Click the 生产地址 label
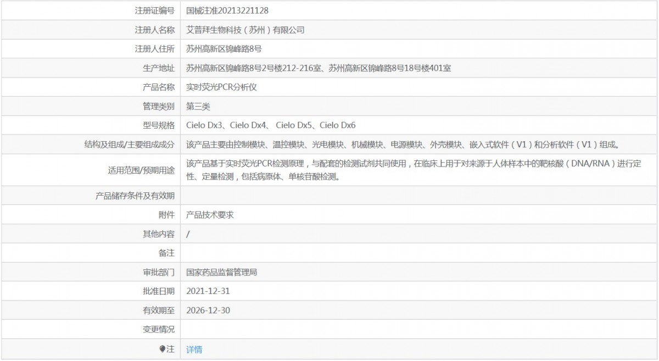Screen dimensions: 659x361 click(159, 68)
